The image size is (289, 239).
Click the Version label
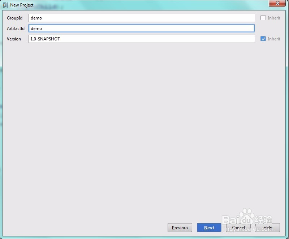pyautogui.click(x=14, y=39)
